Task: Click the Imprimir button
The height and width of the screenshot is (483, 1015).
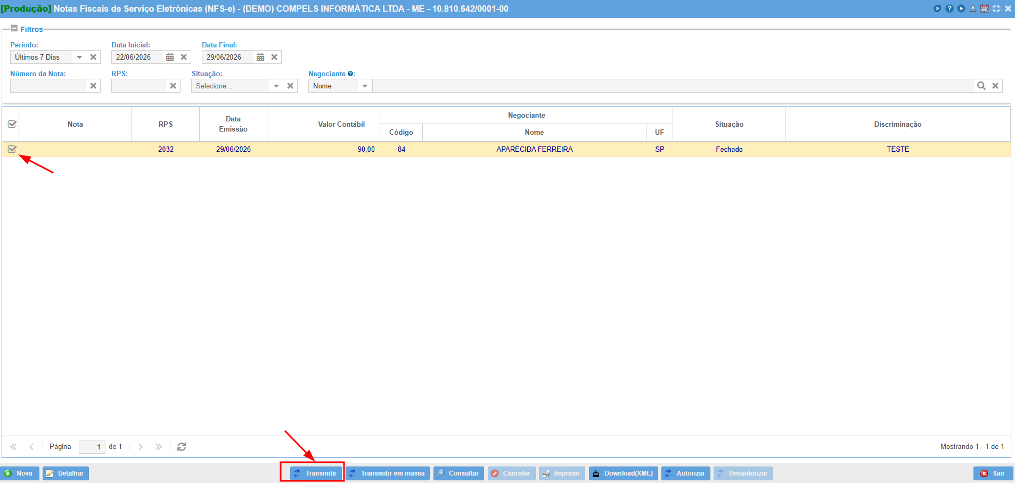Action: (562, 473)
